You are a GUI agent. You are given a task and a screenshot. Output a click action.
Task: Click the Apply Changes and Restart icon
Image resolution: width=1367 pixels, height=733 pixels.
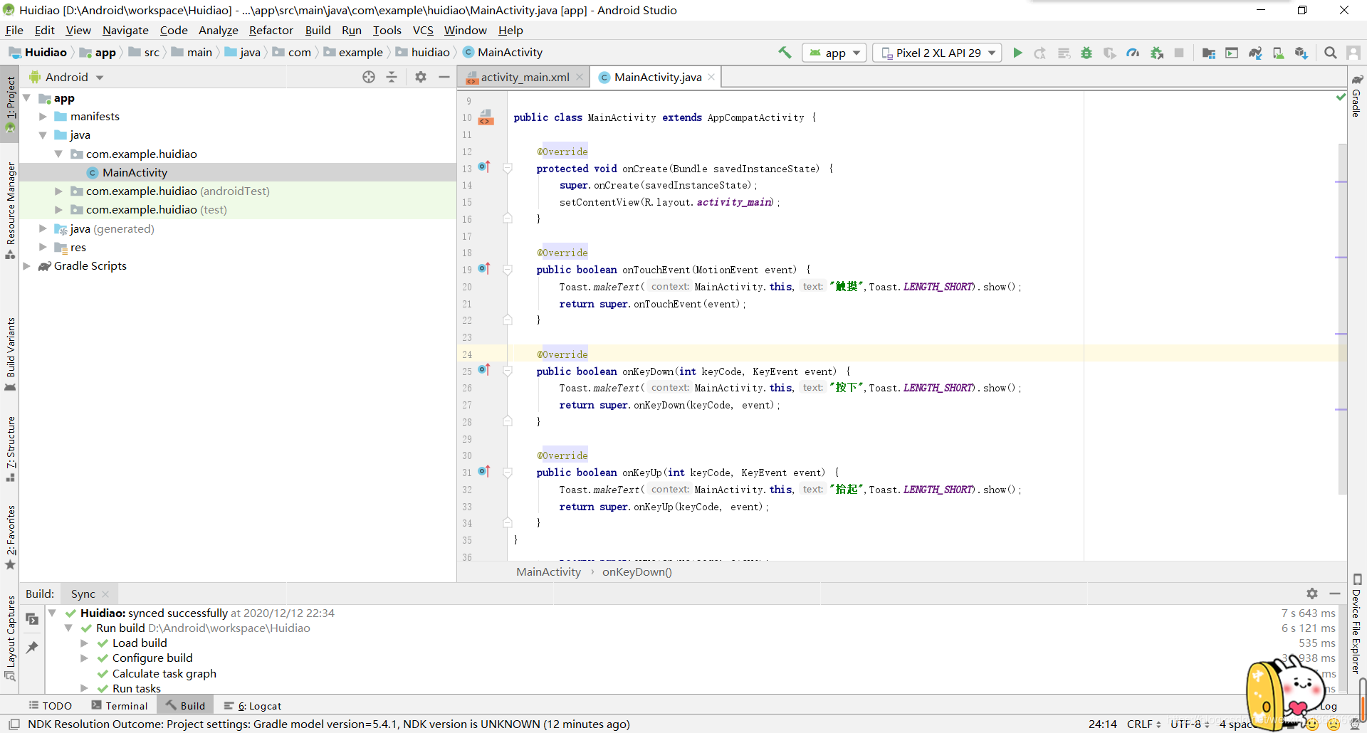[x=1040, y=53]
